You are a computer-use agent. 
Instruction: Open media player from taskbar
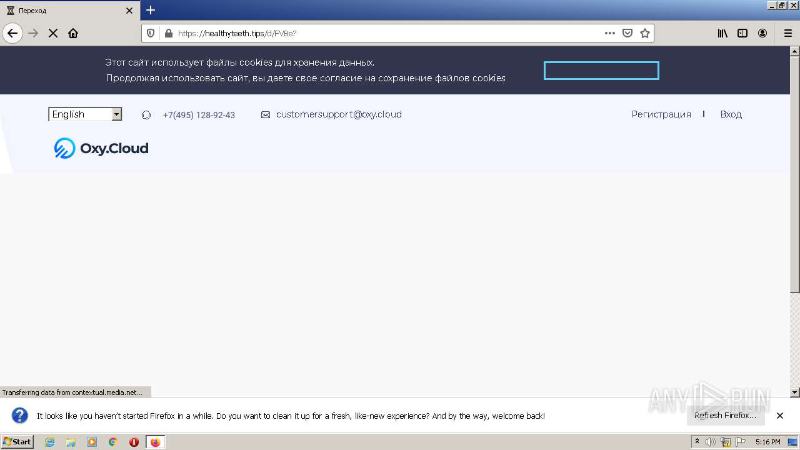point(92,442)
